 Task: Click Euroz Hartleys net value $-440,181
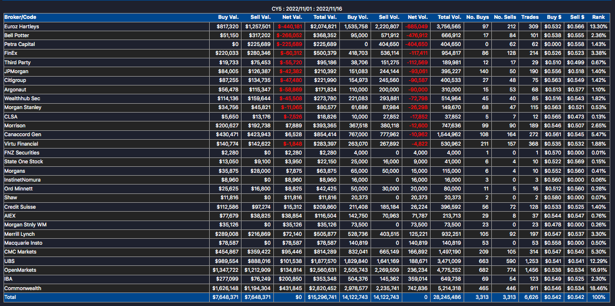[290, 27]
